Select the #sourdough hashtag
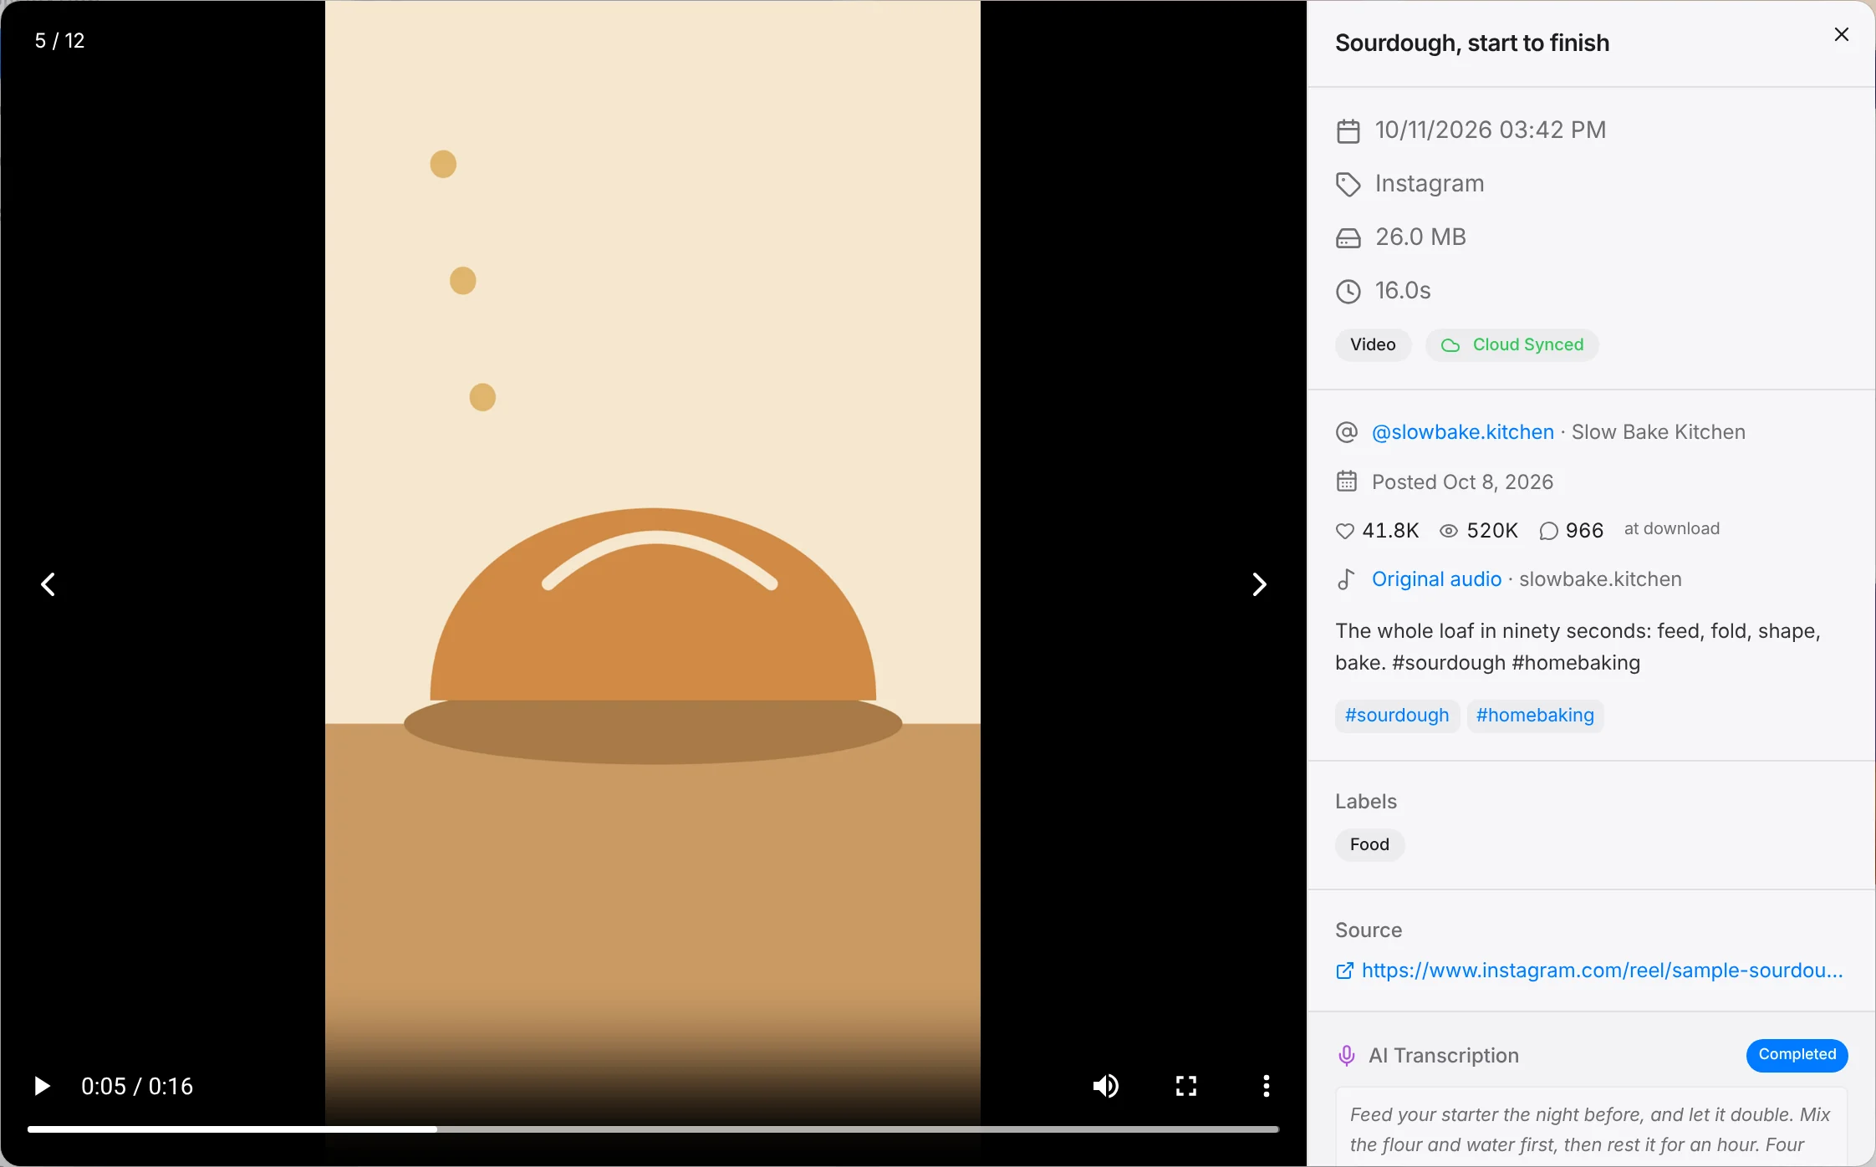 pos(1397,716)
